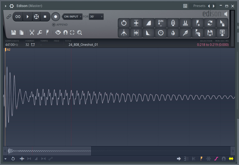Open the flag regions menu
This screenshot has height=165, width=239.
pos(47,33)
